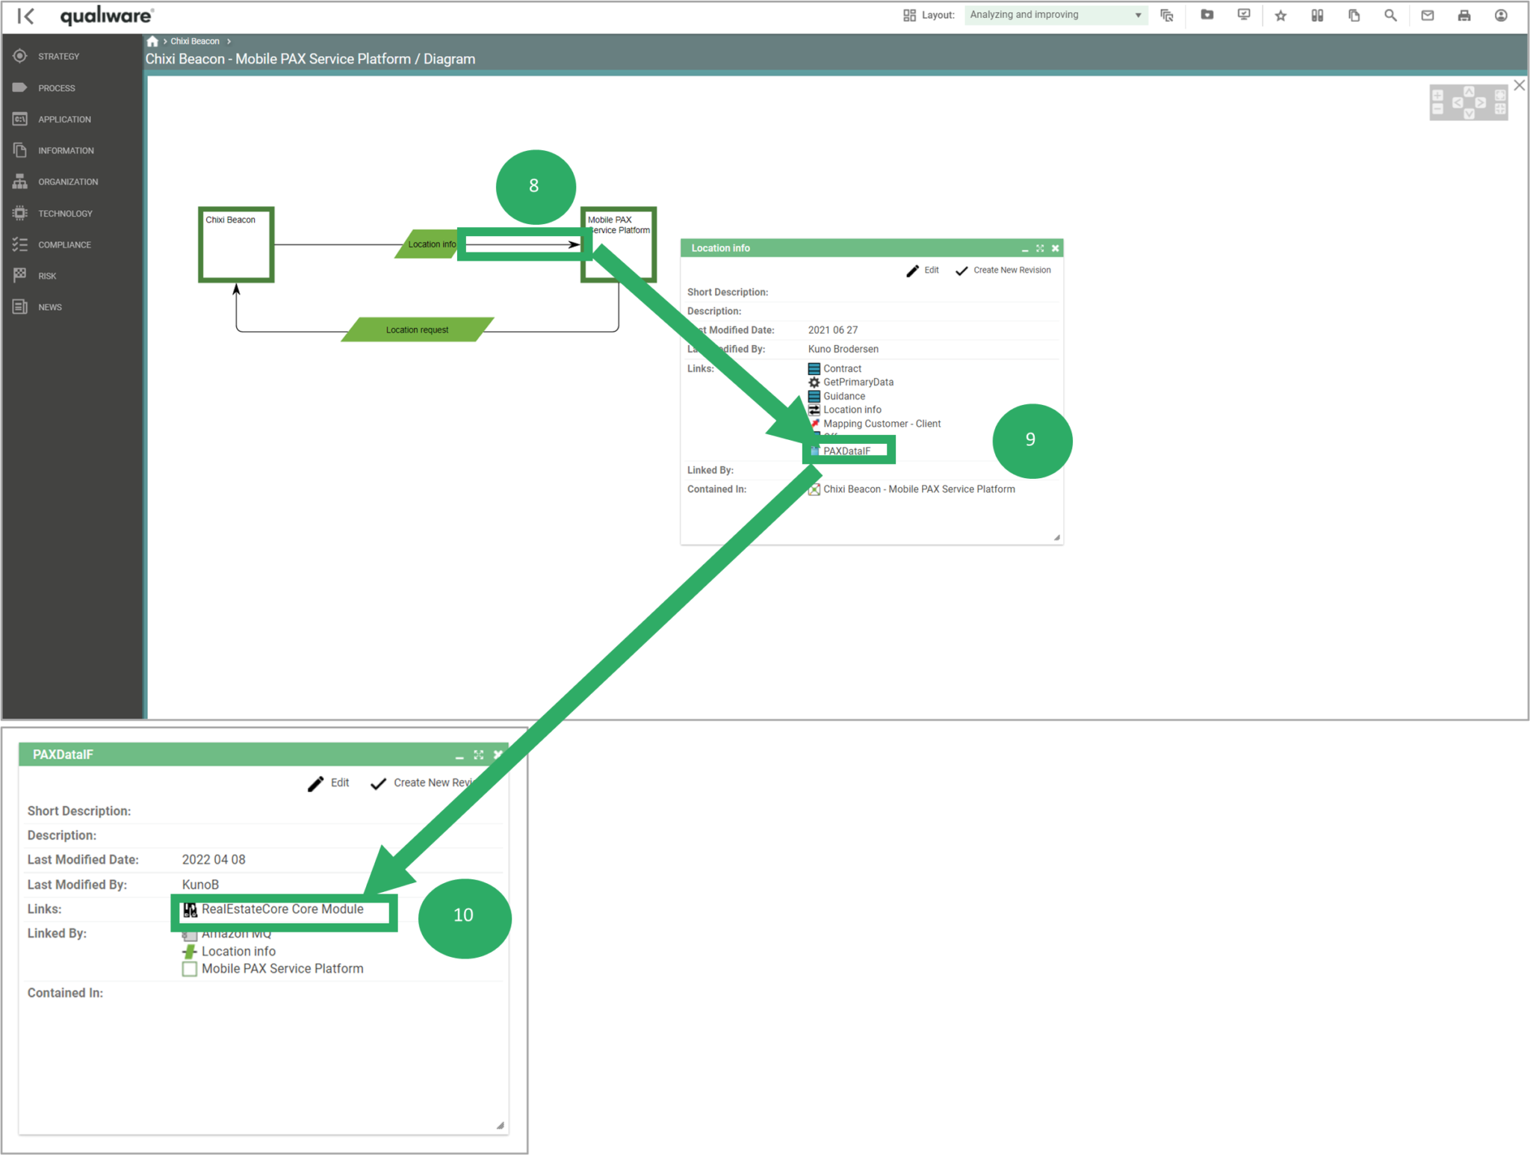
Task: Click the user account icon top right
Action: [x=1500, y=15]
